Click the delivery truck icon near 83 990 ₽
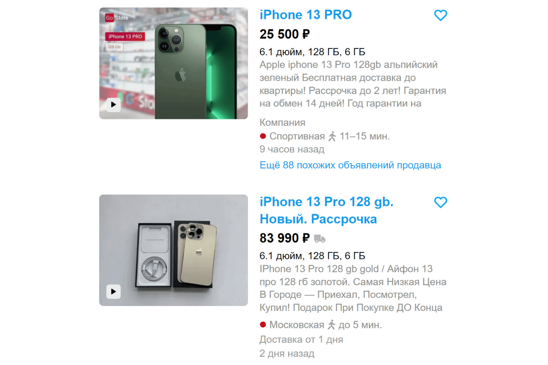 click(319, 238)
